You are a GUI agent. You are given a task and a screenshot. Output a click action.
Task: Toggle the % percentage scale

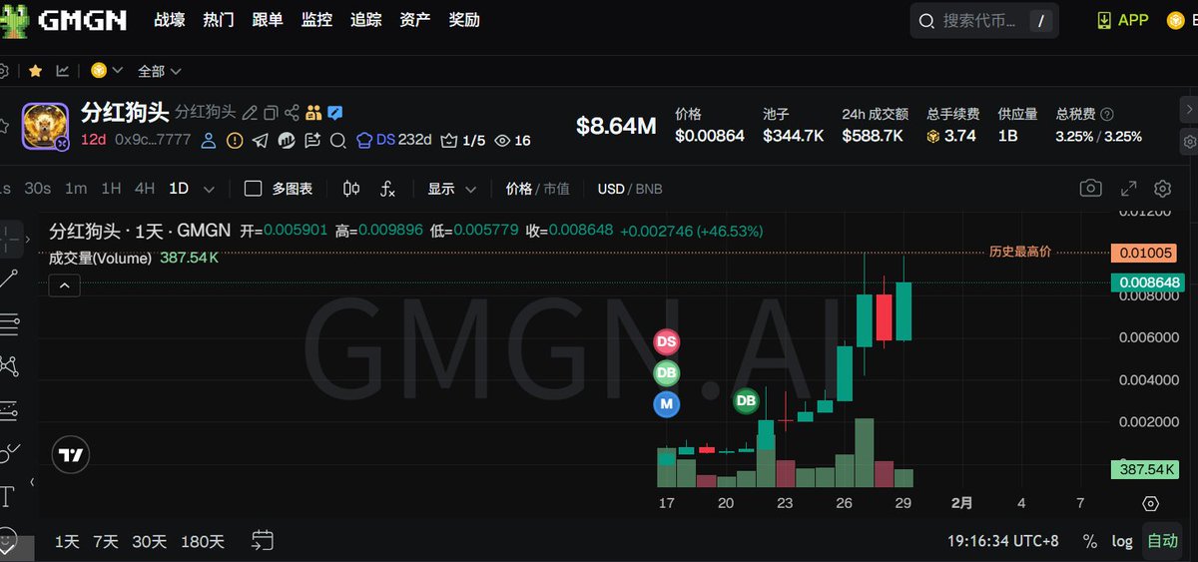(x=1090, y=541)
